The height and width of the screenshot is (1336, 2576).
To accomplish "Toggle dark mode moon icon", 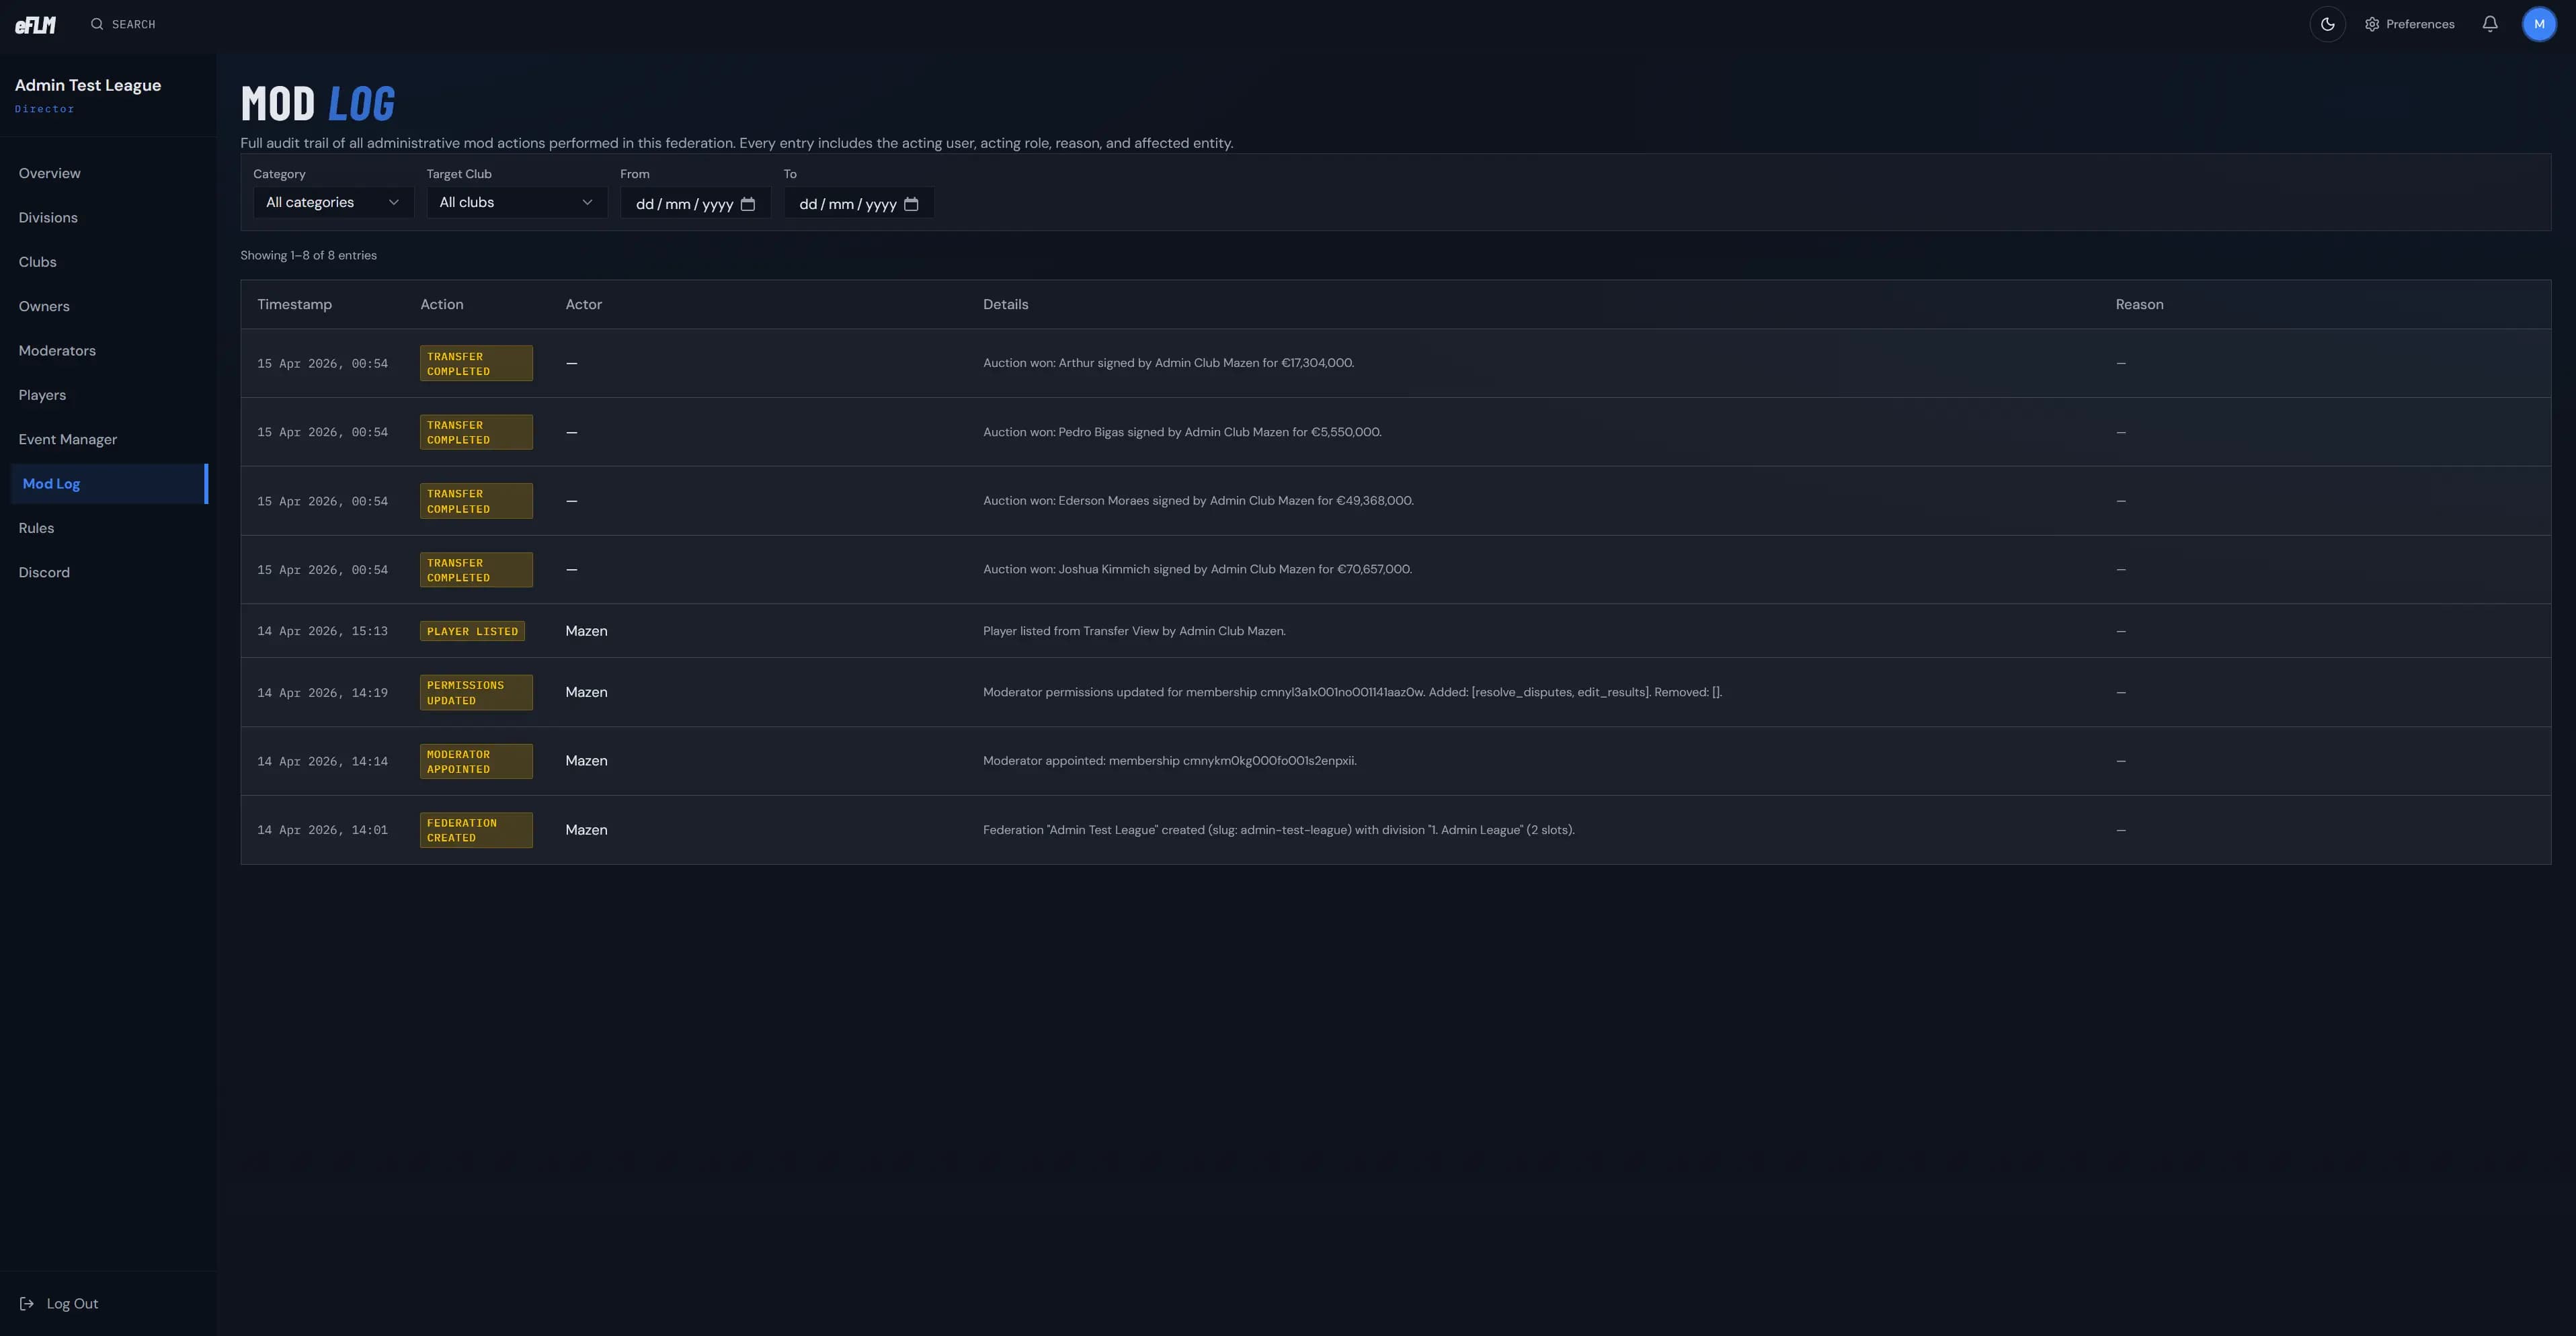I will coord(2327,24).
